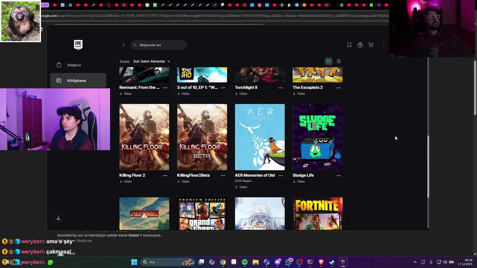This screenshot has width=477, height=268.
Task: Open Copilot from the taskbar
Action: pyautogui.click(x=212, y=262)
